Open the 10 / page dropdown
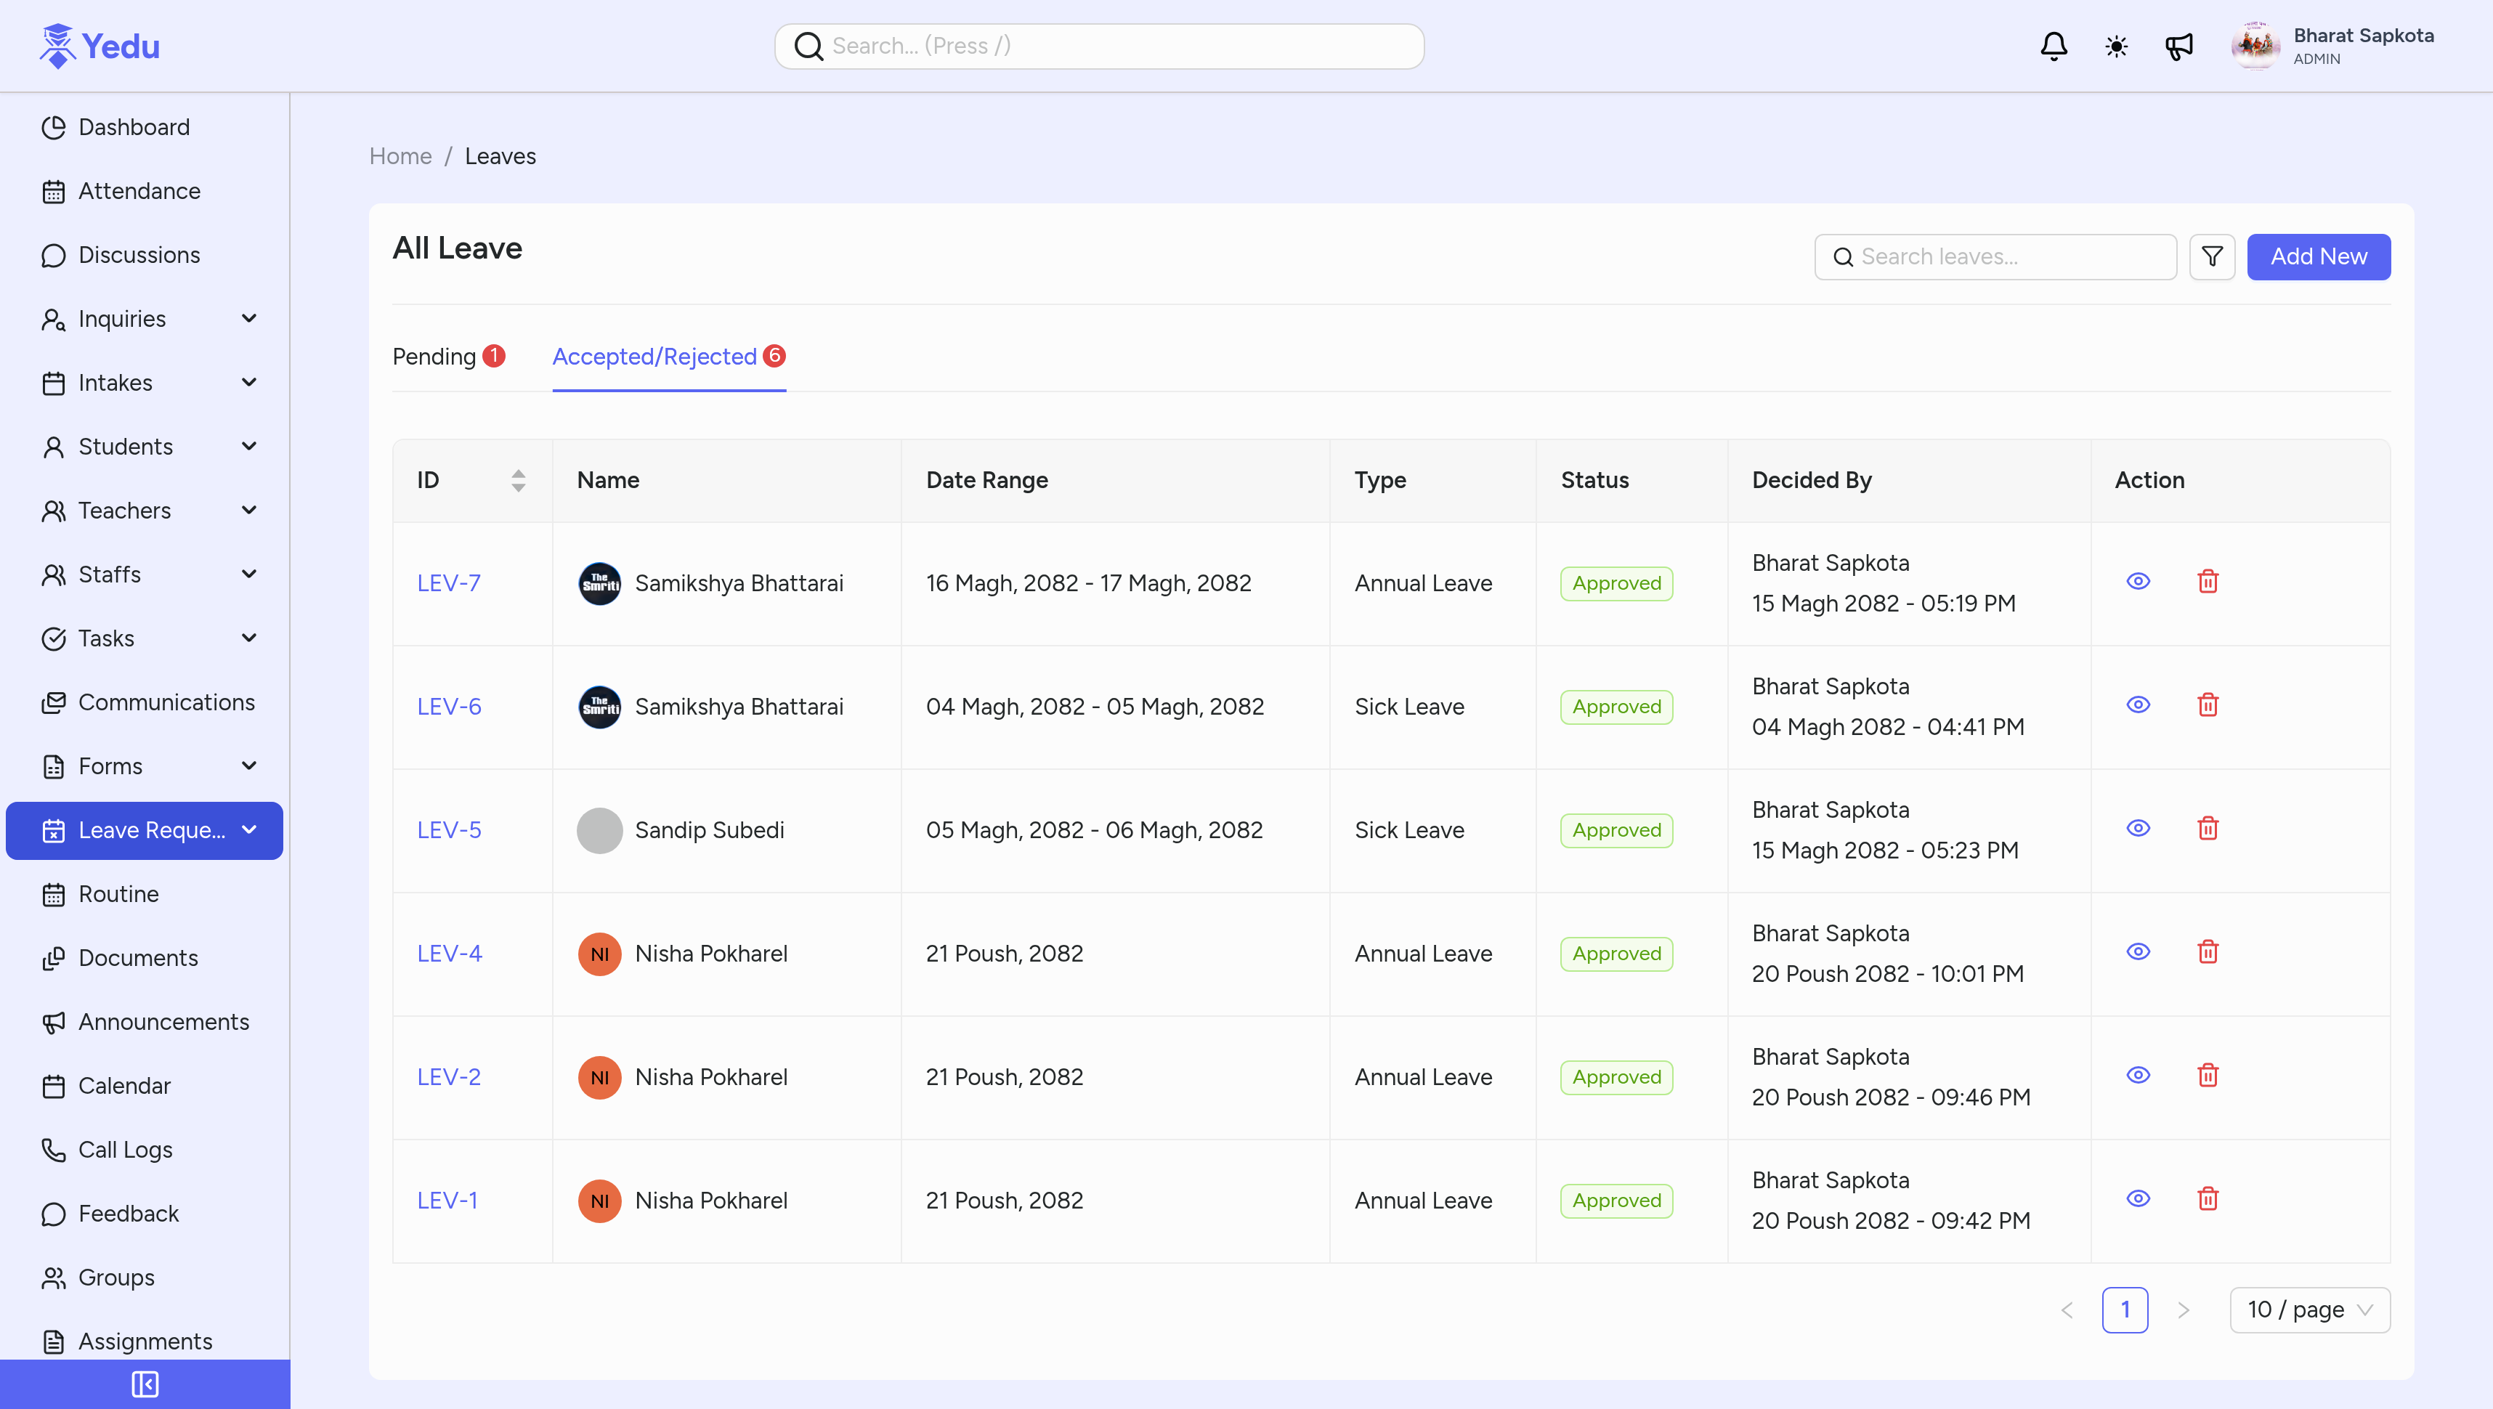2493x1409 pixels. click(2310, 1309)
